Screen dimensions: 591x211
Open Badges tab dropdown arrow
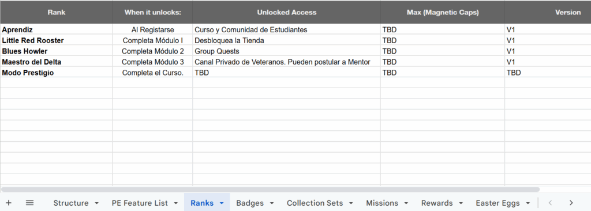point(272,203)
